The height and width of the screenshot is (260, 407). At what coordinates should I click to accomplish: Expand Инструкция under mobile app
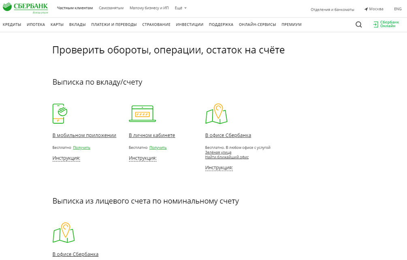pyautogui.click(x=66, y=158)
